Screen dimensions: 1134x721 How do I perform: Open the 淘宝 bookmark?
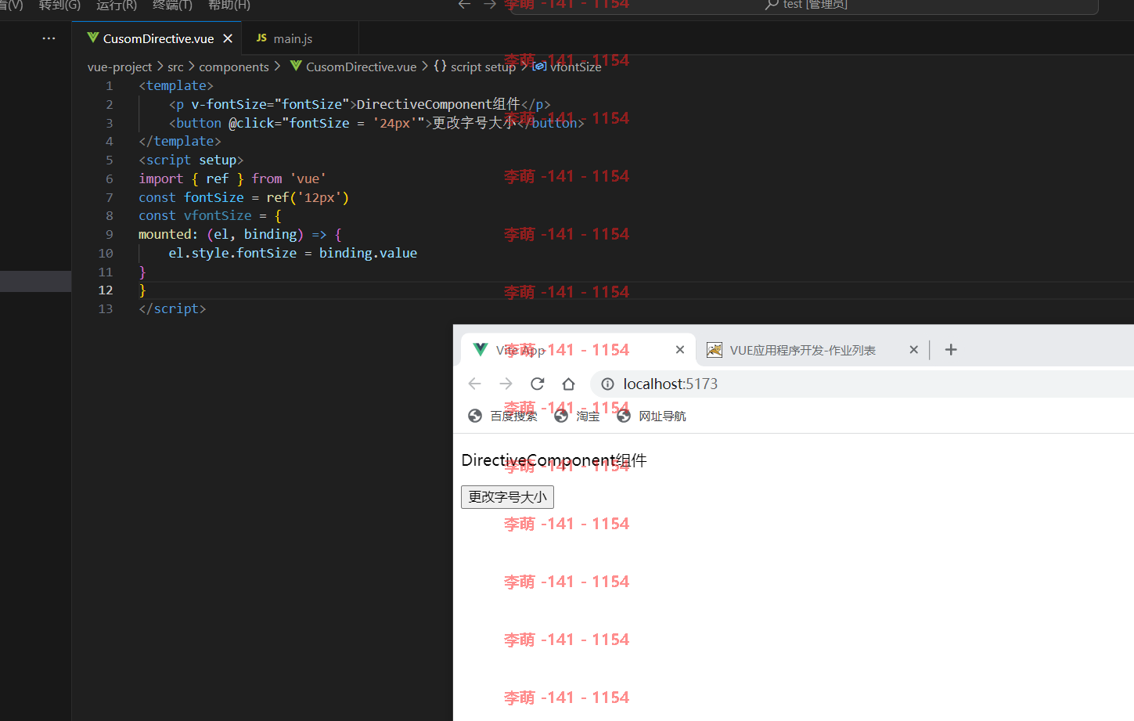(577, 416)
